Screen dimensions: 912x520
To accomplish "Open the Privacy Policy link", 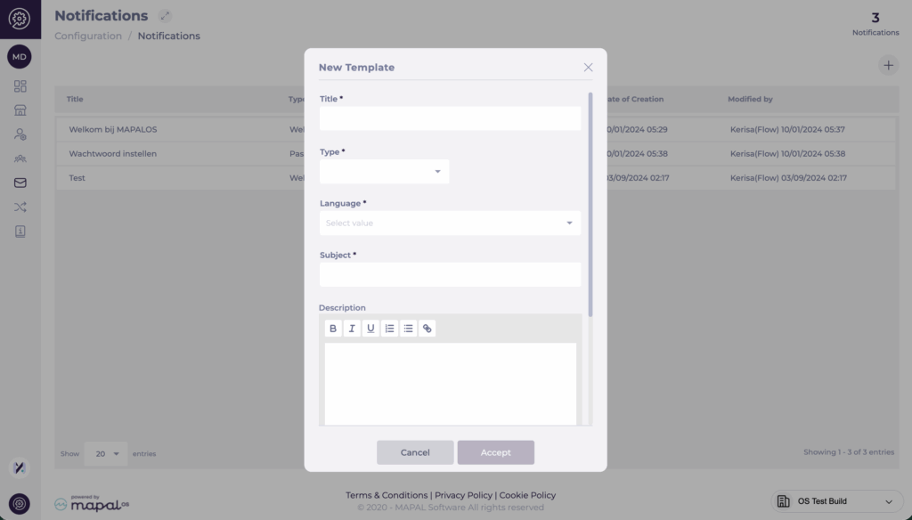I will pyautogui.click(x=463, y=495).
